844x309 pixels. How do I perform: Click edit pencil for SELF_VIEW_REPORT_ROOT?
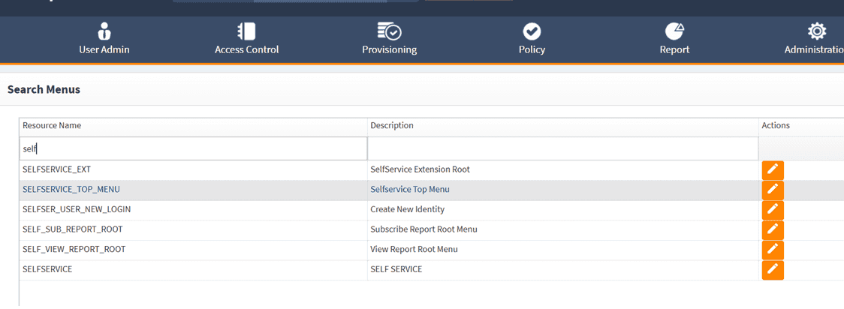[773, 250]
